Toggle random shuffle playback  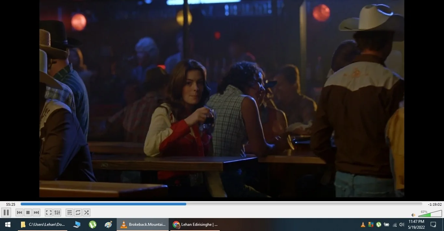pyautogui.click(x=86, y=213)
